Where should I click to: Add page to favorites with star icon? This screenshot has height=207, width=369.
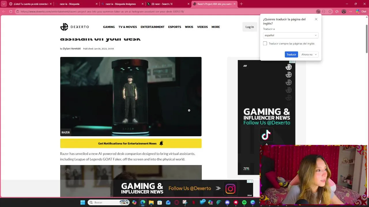(330, 11)
